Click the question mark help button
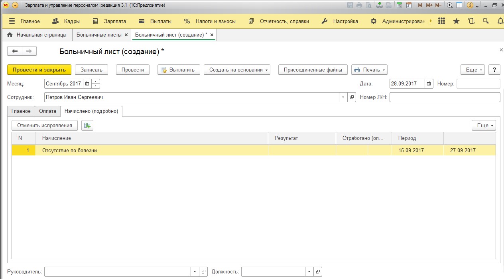 coord(494,70)
